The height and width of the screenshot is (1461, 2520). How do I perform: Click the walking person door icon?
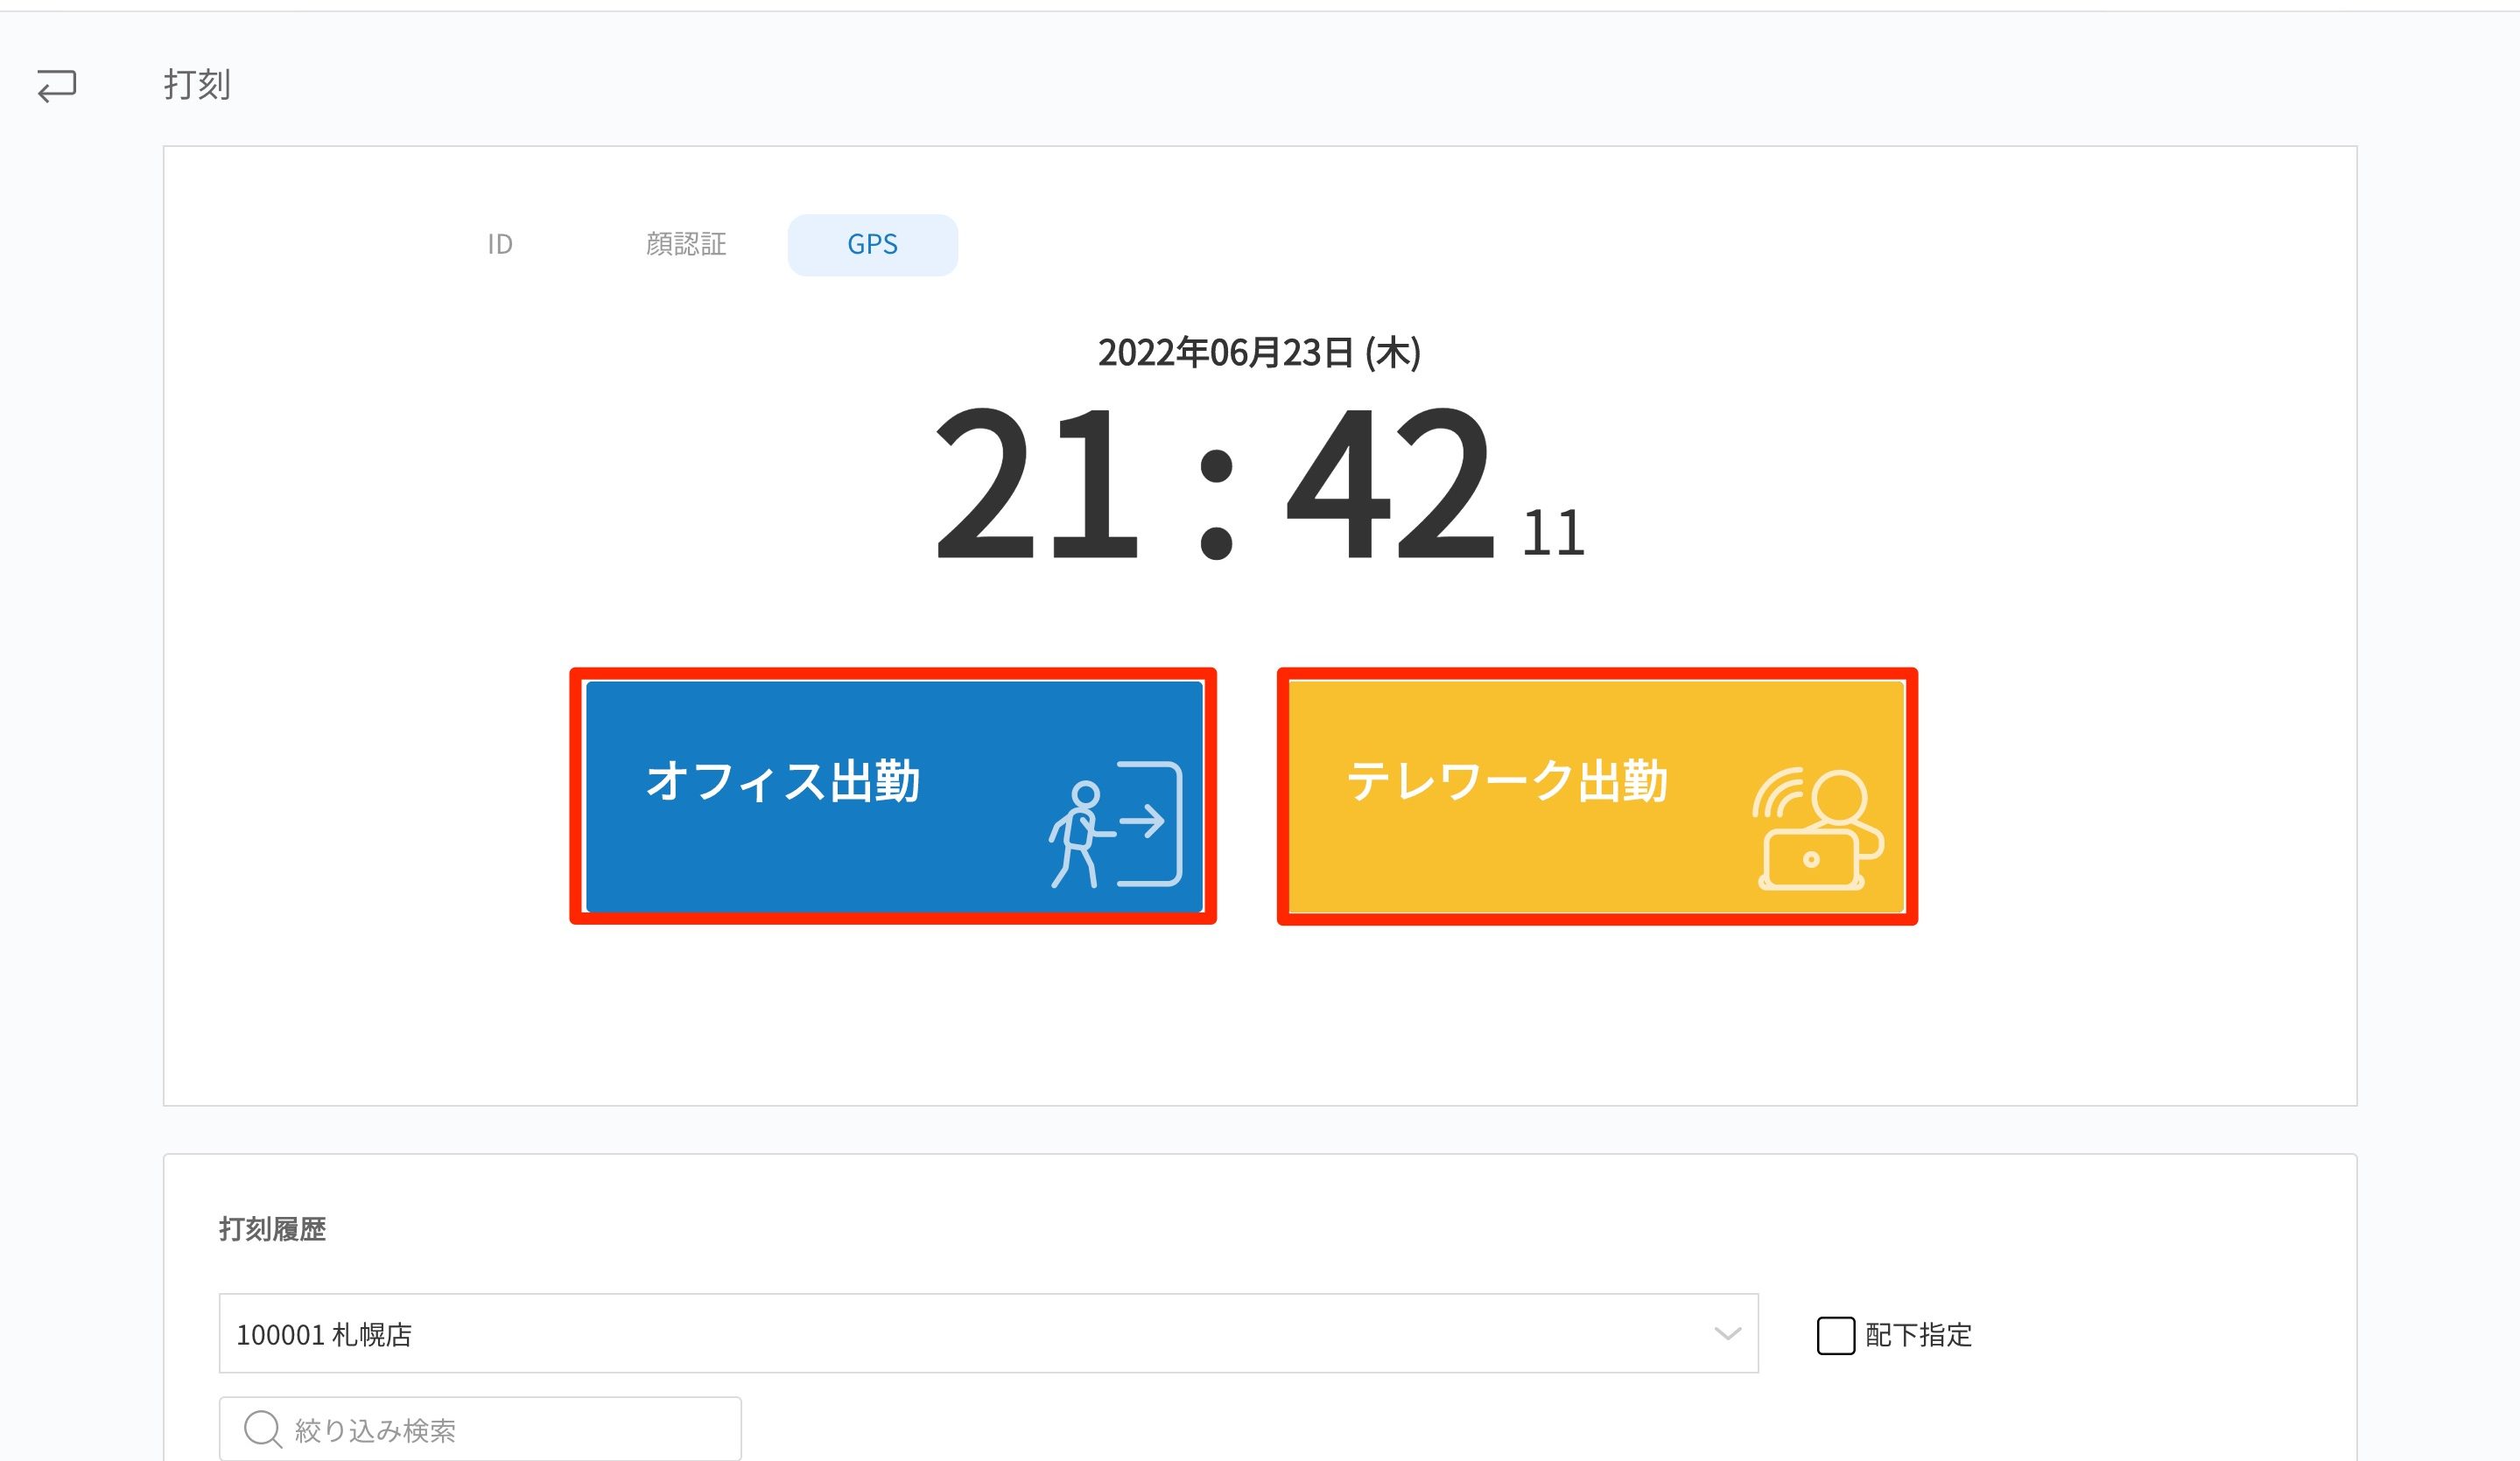coord(1116,824)
